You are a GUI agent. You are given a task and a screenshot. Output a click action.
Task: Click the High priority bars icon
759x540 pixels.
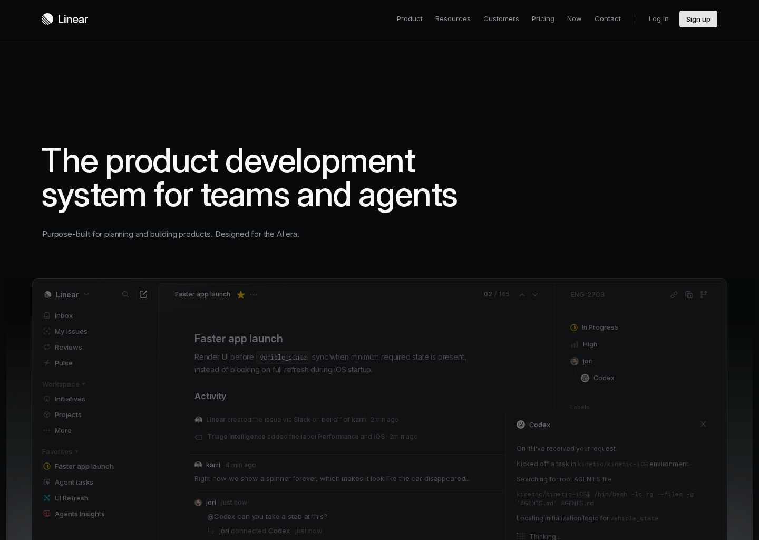574,344
